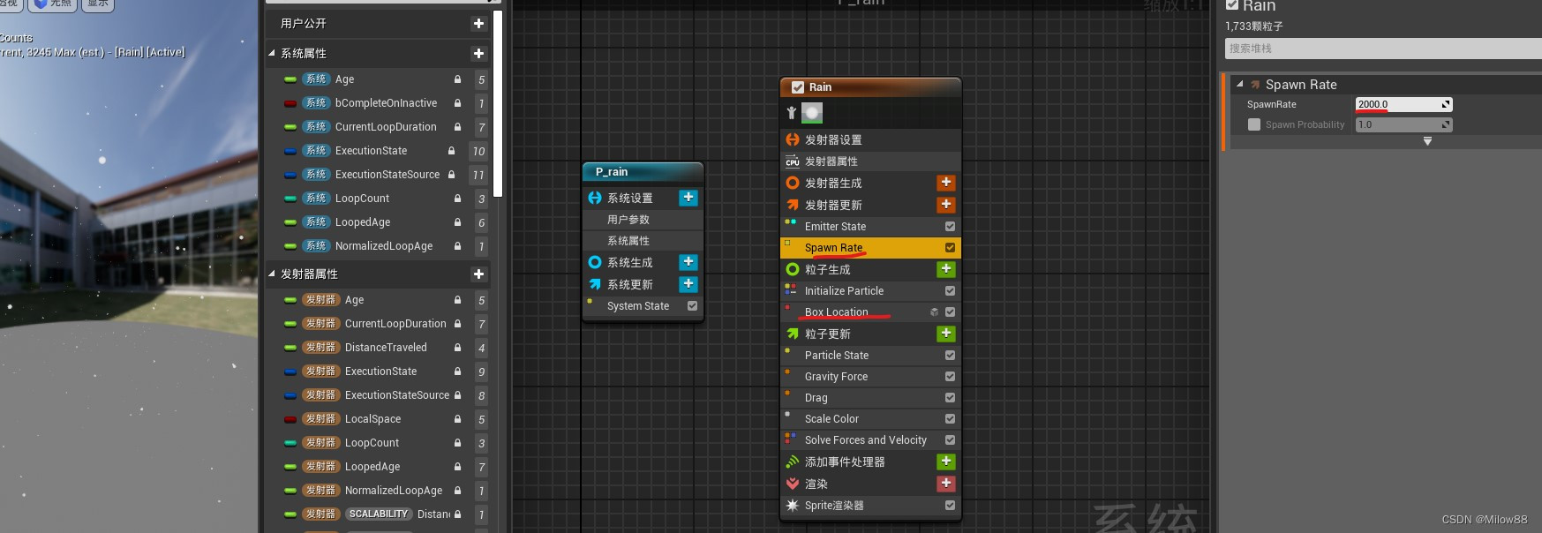Screen dimensions: 1542x533
Task: Add a module to 发射器生成 with plus icon
Action: [945, 183]
